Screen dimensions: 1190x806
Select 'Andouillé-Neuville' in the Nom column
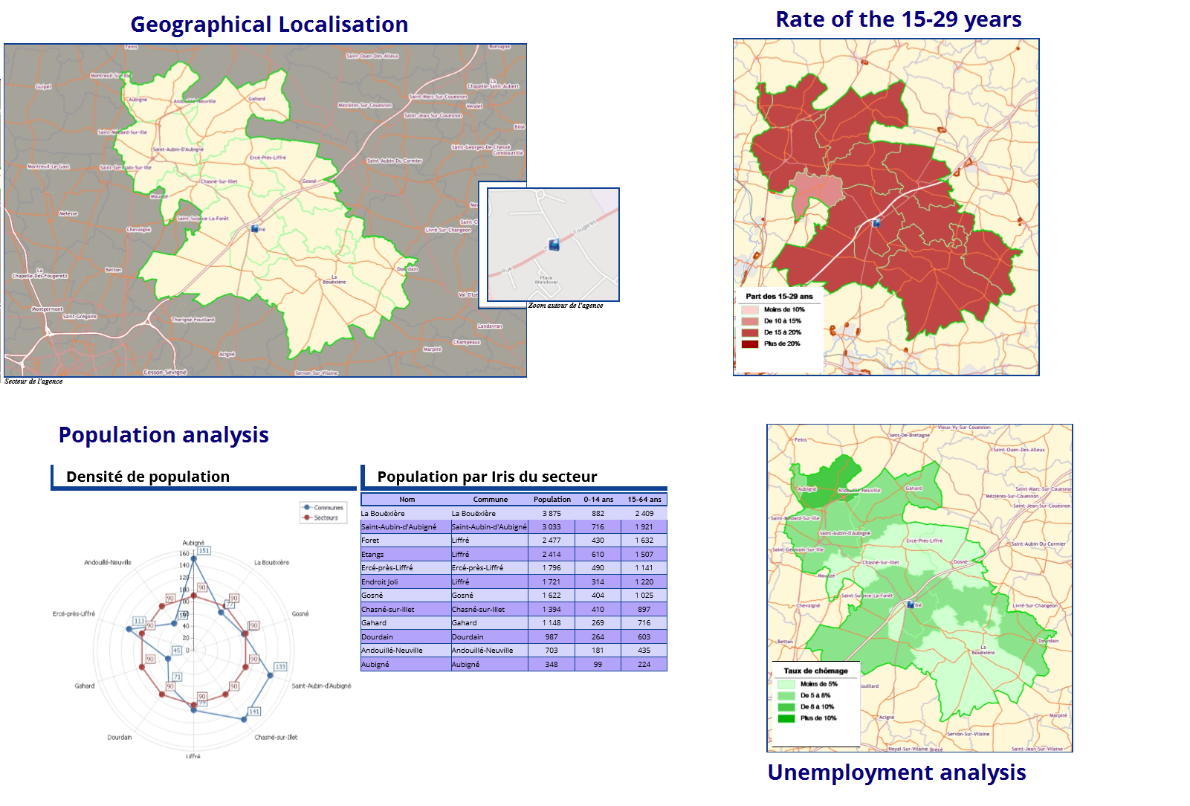click(x=392, y=650)
